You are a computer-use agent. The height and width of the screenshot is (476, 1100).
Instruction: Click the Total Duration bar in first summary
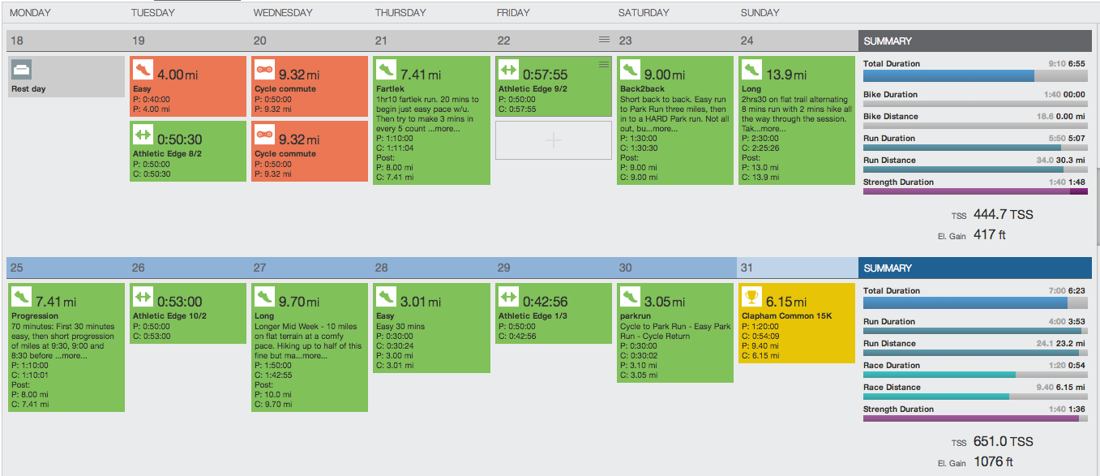pos(975,75)
